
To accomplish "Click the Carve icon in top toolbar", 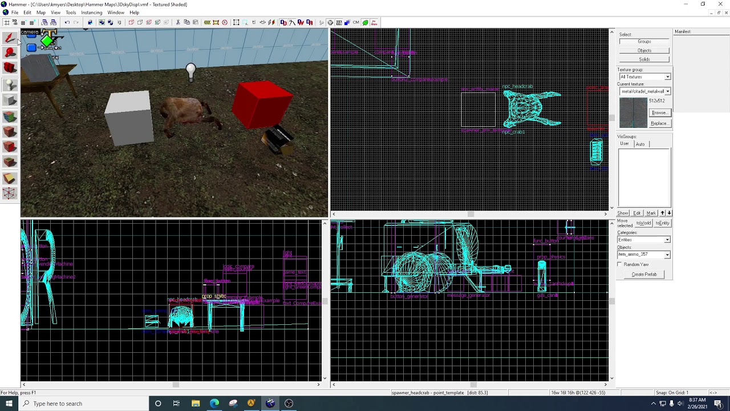I will 90,22.
